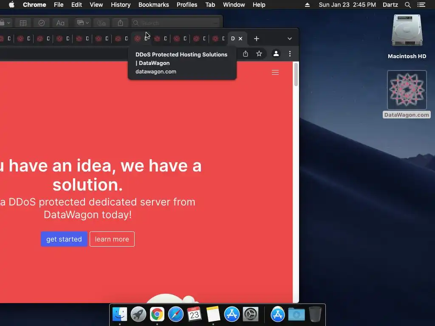
Task: Open the Help menu
Action: (x=259, y=5)
